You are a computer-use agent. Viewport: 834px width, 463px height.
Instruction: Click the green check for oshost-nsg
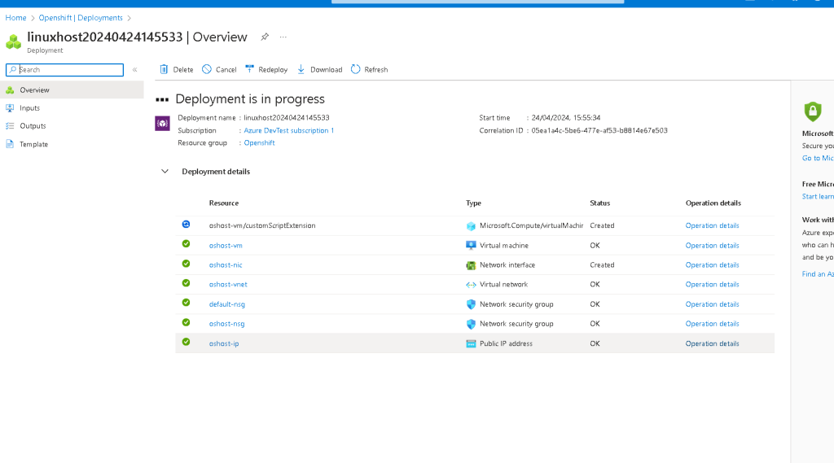click(187, 322)
